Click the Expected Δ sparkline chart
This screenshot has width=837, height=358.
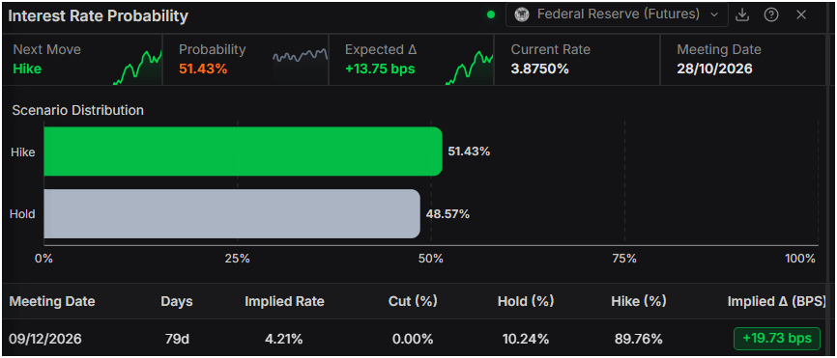[470, 68]
